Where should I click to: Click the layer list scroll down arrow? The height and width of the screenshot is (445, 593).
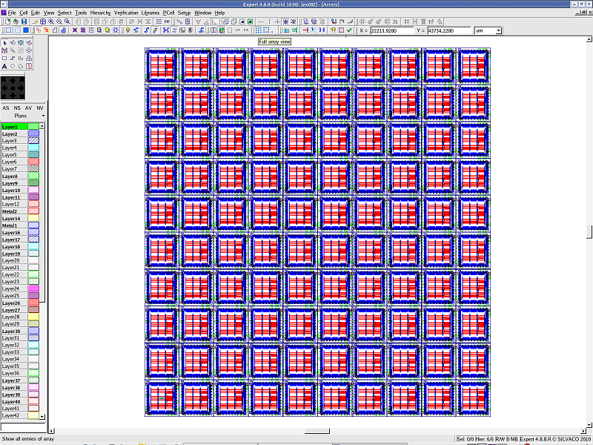point(42,417)
